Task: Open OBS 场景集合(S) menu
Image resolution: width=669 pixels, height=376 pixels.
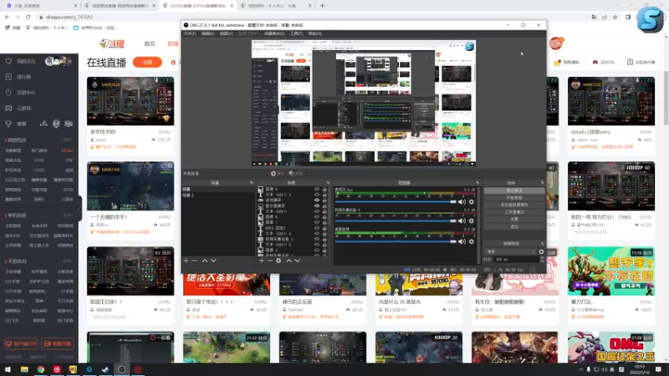Action: pyautogui.click(x=274, y=33)
